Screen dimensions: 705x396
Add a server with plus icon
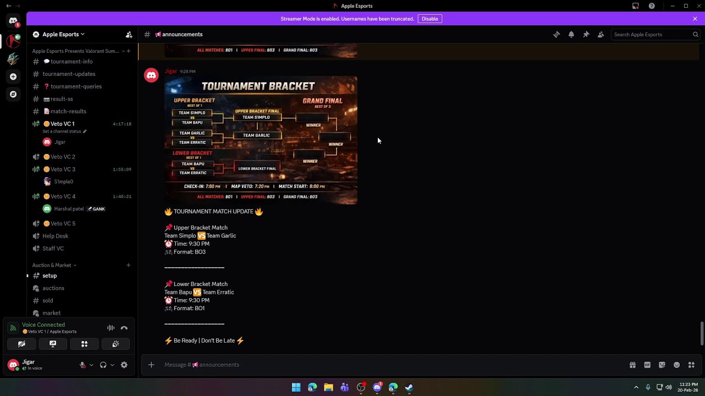pos(13,76)
